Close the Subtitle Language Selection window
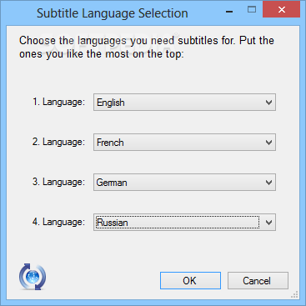 coord(281,10)
